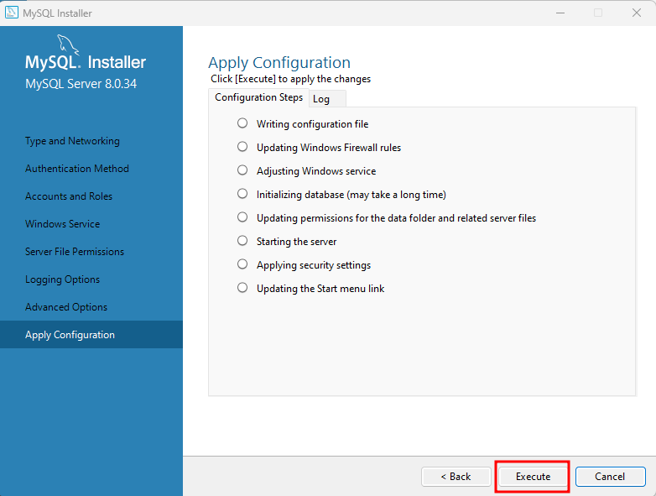Click 'Initializing database (may take a long time)'
This screenshot has width=656, height=496.
pyautogui.click(x=351, y=195)
